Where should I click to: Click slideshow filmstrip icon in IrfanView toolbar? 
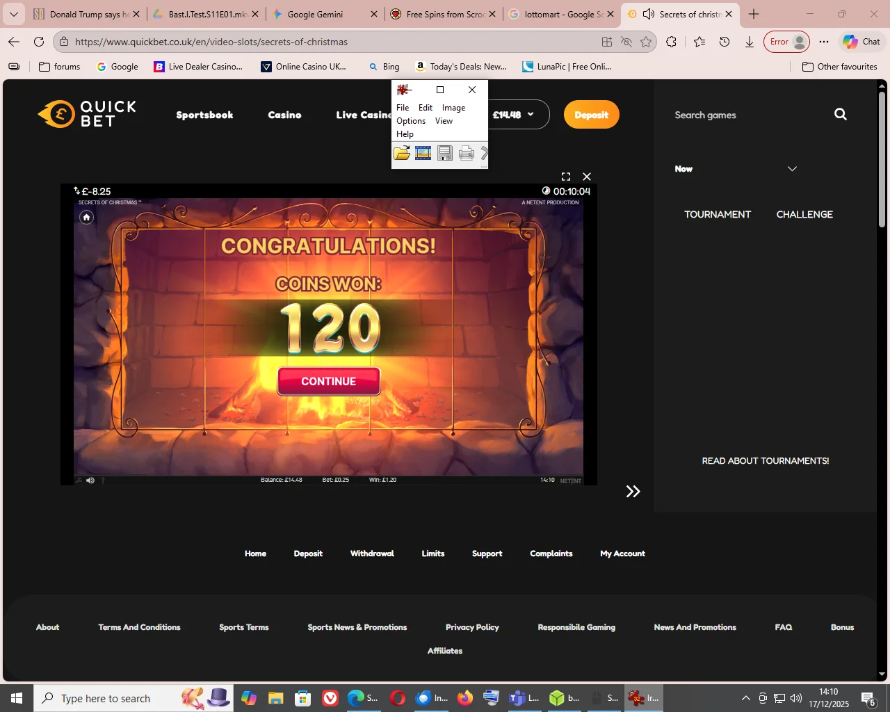click(x=423, y=154)
